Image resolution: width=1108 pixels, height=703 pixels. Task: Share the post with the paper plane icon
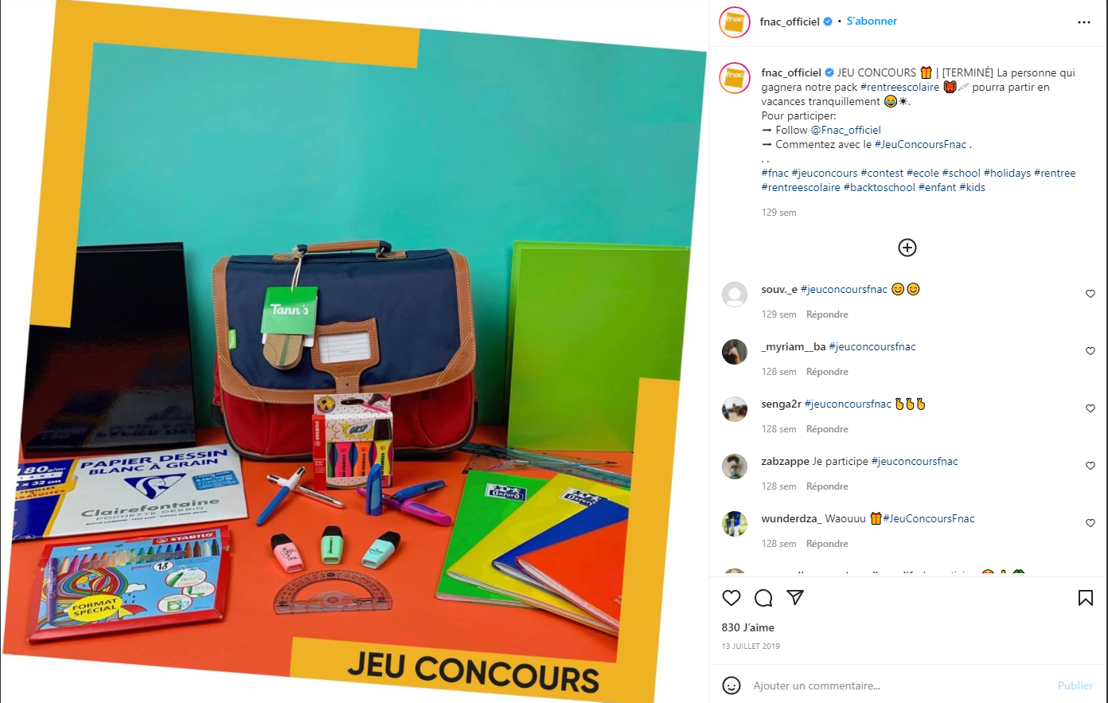794,598
